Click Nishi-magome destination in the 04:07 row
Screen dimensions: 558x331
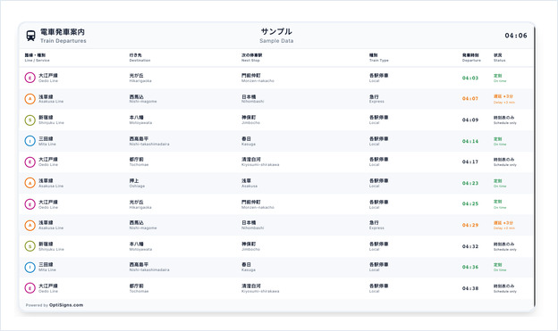pos(143,99)
